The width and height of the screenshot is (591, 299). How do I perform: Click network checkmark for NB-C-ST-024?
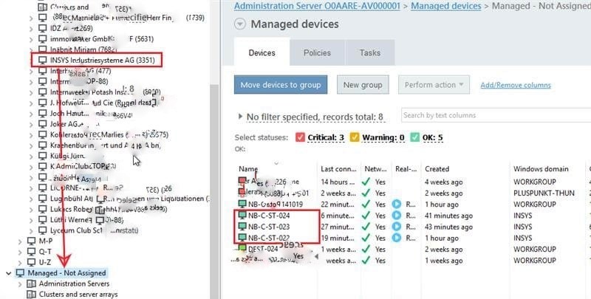point(366,216)
